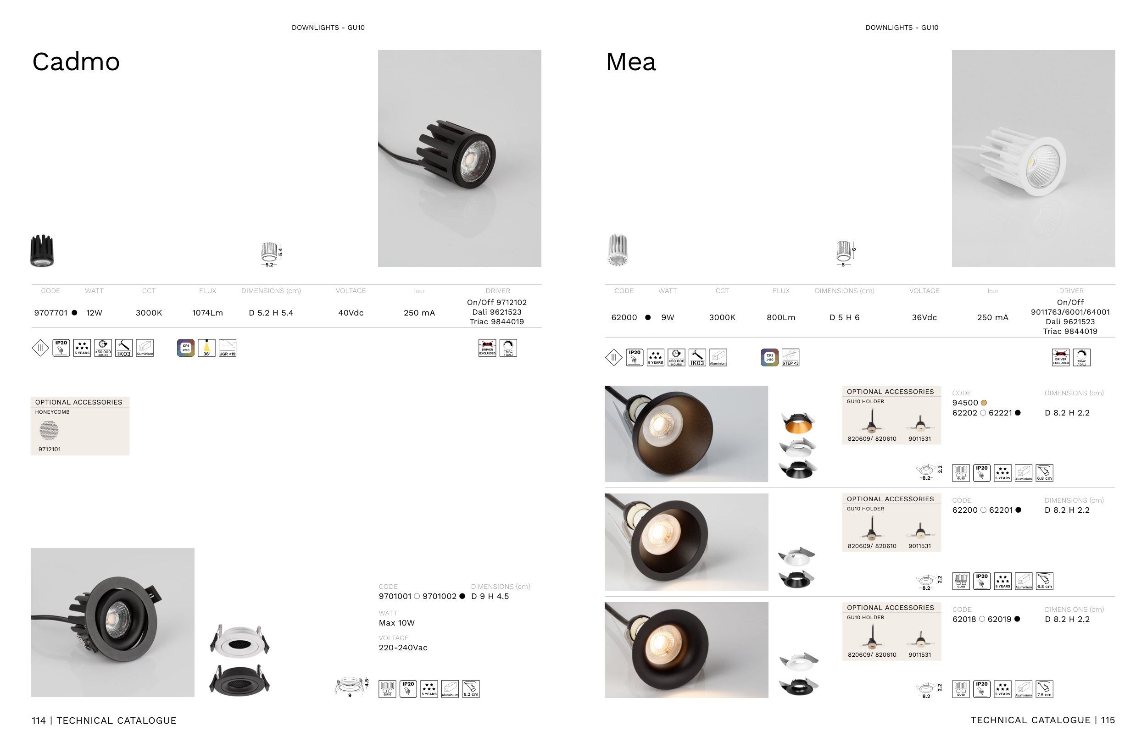Click the 7.5 cm cutout icon

1044,689
